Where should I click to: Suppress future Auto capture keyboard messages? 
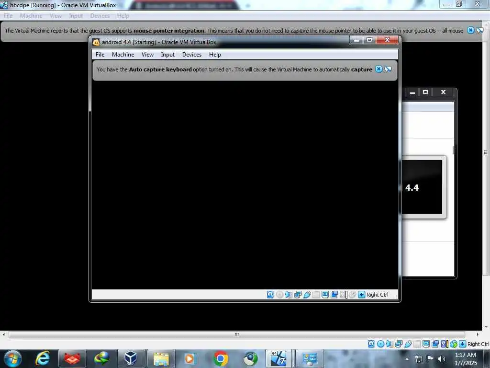tap(388, 69)
